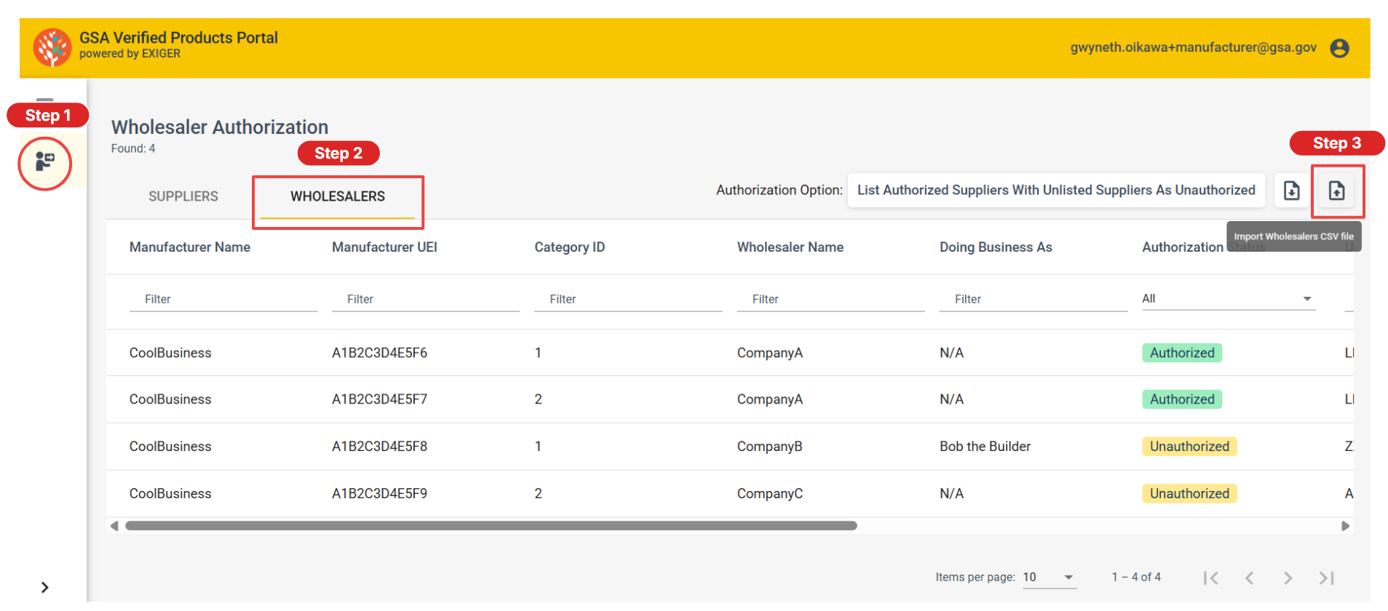Click the Wholesaler Authorization page heading
This screenshot has width=1388, height=611.
coord(219,127)
